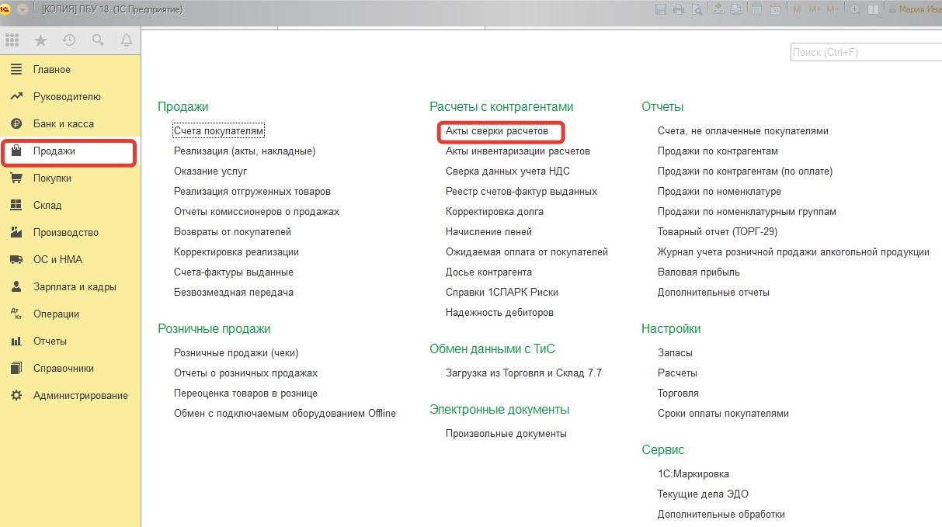Screen dimensions: 942x527
Task: Go to the Зарплата и кадры section
Action: pyautogui.click(x=75, y=287)
